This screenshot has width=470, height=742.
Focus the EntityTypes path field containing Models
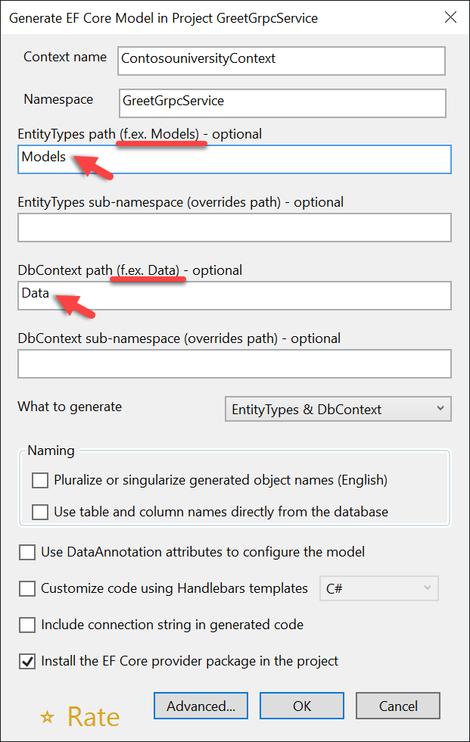(235, 159)
